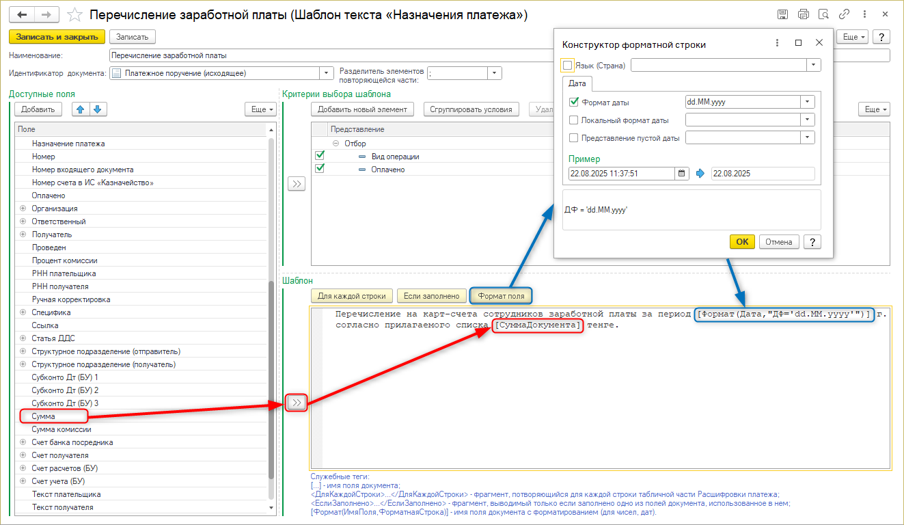Click the printer icon in the title bar
The width and height of the screenshot is (904, 525).
803,14
